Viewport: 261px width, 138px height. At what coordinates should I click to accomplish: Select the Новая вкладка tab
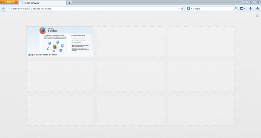(43, 3)
